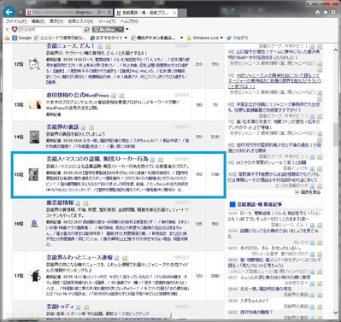Close the McAfee toolbar with the x icon
The height and width of the screenshot is (322, 341).
[x=8, y=29]
